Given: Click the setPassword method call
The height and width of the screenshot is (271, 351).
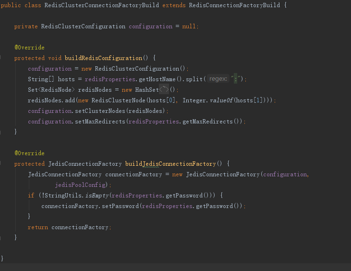Looking at the screenshot, I should (x=120, y=206).
